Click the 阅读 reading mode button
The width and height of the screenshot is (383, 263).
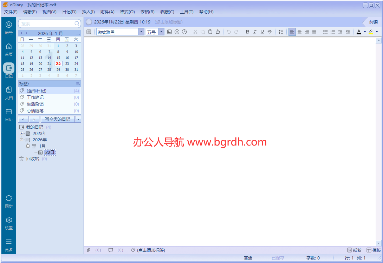[373, 22]
